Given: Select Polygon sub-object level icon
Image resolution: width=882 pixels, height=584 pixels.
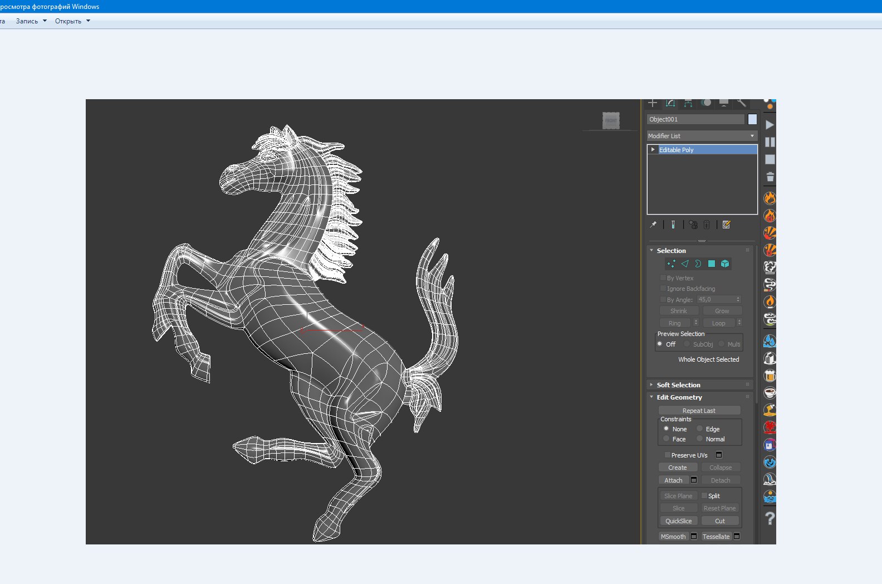Looking at the screenshot, I should pos(712,264).
